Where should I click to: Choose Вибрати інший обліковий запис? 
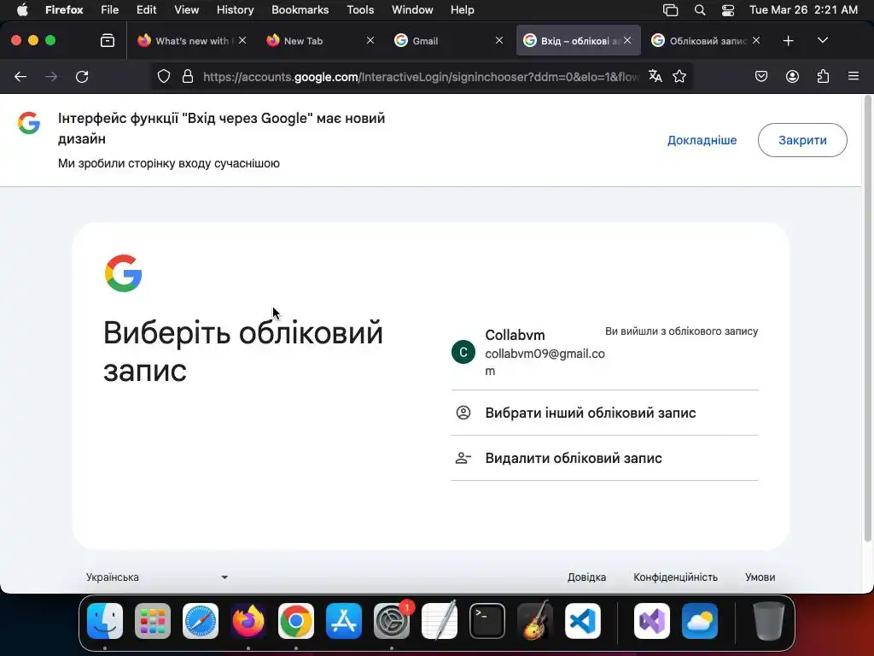click(605, 413)
